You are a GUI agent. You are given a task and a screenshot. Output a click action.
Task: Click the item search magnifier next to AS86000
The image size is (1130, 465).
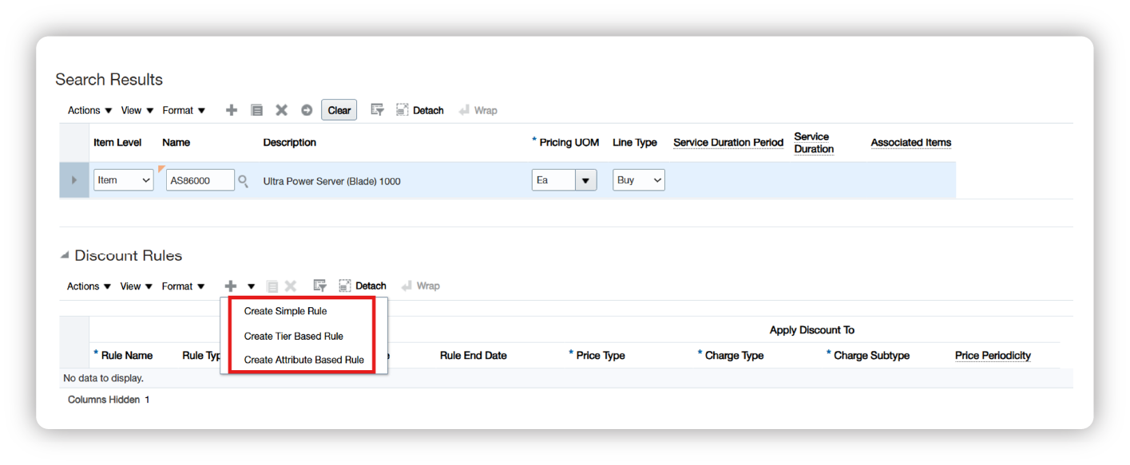[244, 180]
